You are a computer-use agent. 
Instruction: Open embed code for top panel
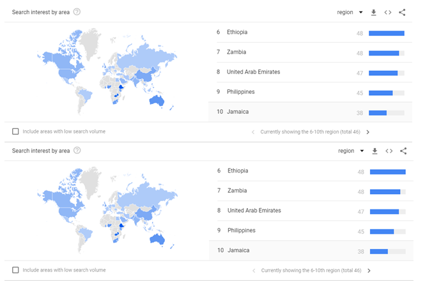[x=388, y=12]
